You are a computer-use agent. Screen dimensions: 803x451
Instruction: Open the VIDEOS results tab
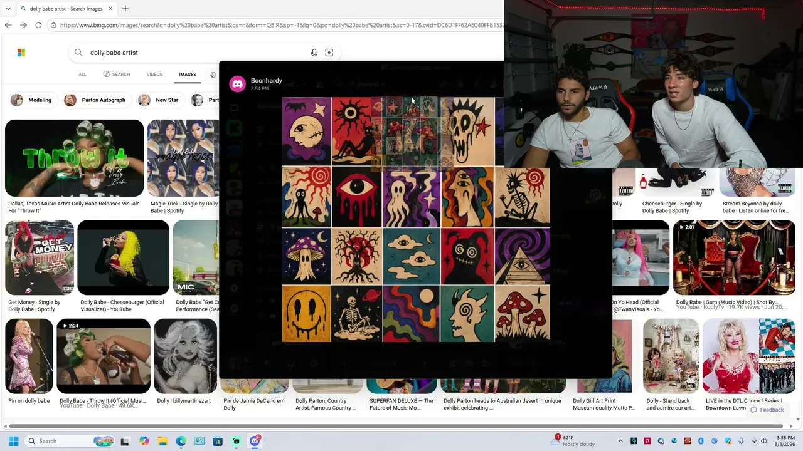(154, 75)
